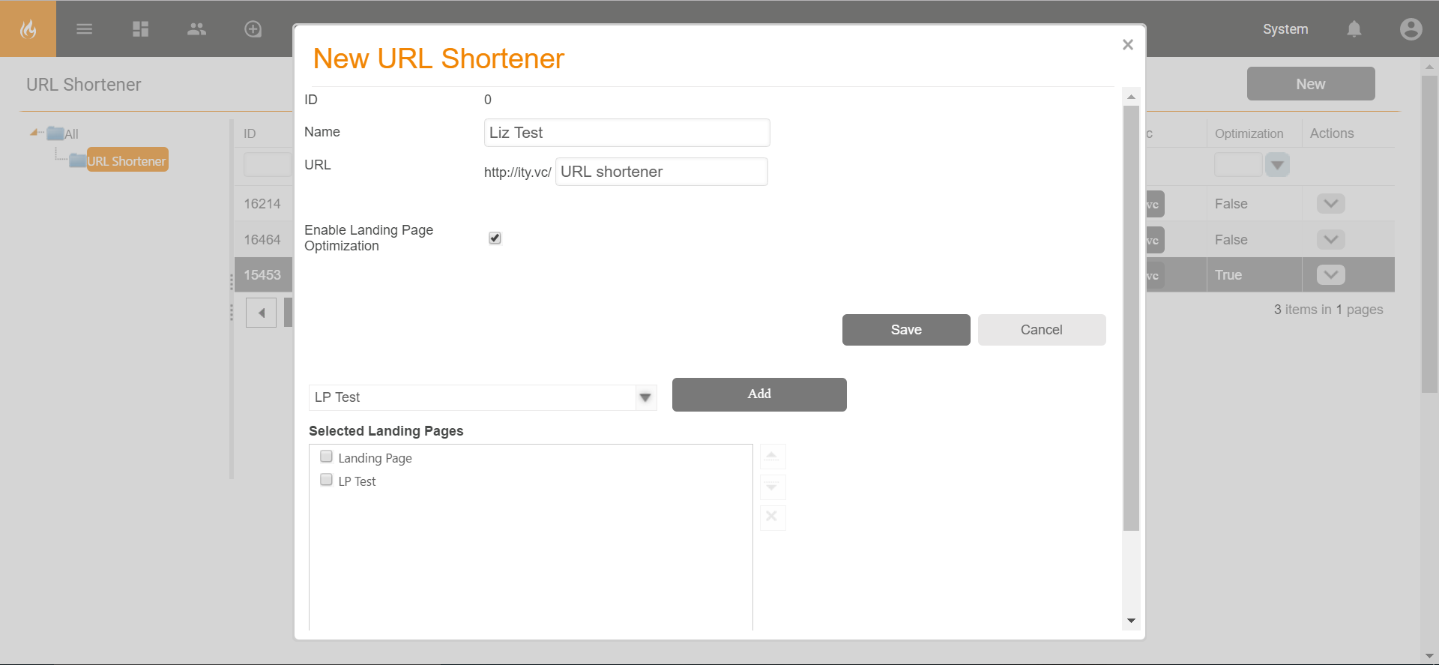This screenshot has width=1439, height=665.
Task: Collapse the All tree node arrow
Action: tap(34, 133)
